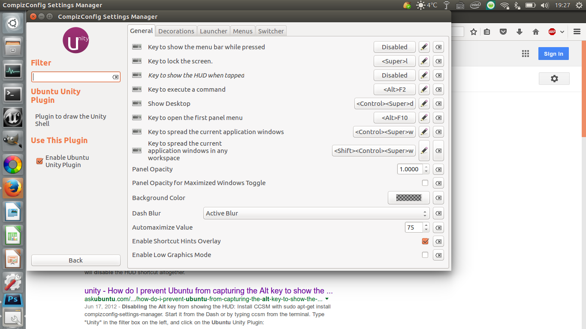This screenshot has width=586, height=329.
Task: Click Firefox bookmark star icon
Action: (x=474, y=32)
